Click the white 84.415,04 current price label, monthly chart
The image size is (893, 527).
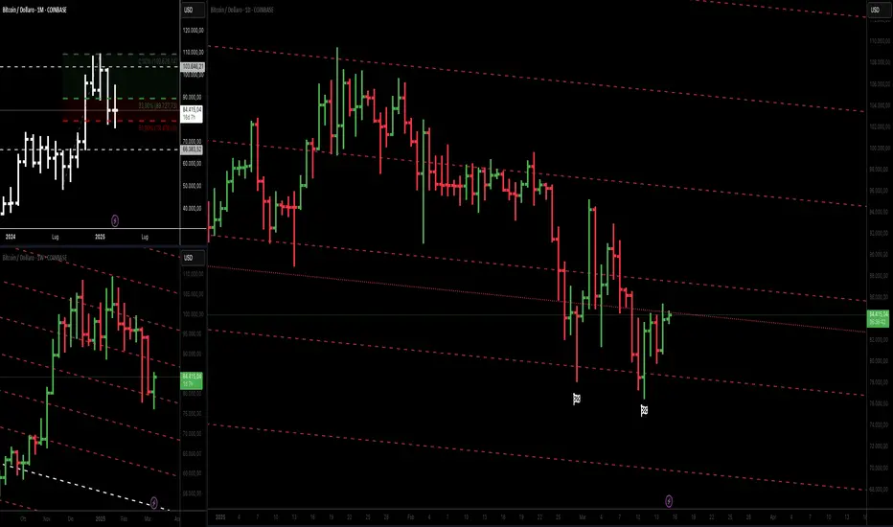(x=192, y=113)
